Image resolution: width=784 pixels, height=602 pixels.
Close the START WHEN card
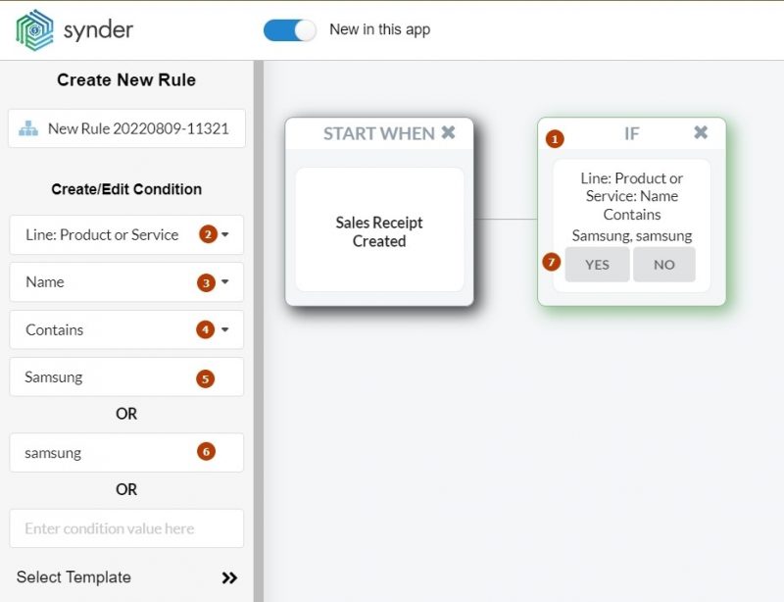pos(448,132)
